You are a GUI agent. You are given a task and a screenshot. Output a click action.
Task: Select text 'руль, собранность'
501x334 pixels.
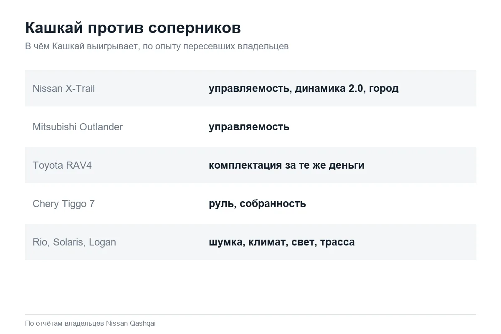click(257, 204)
